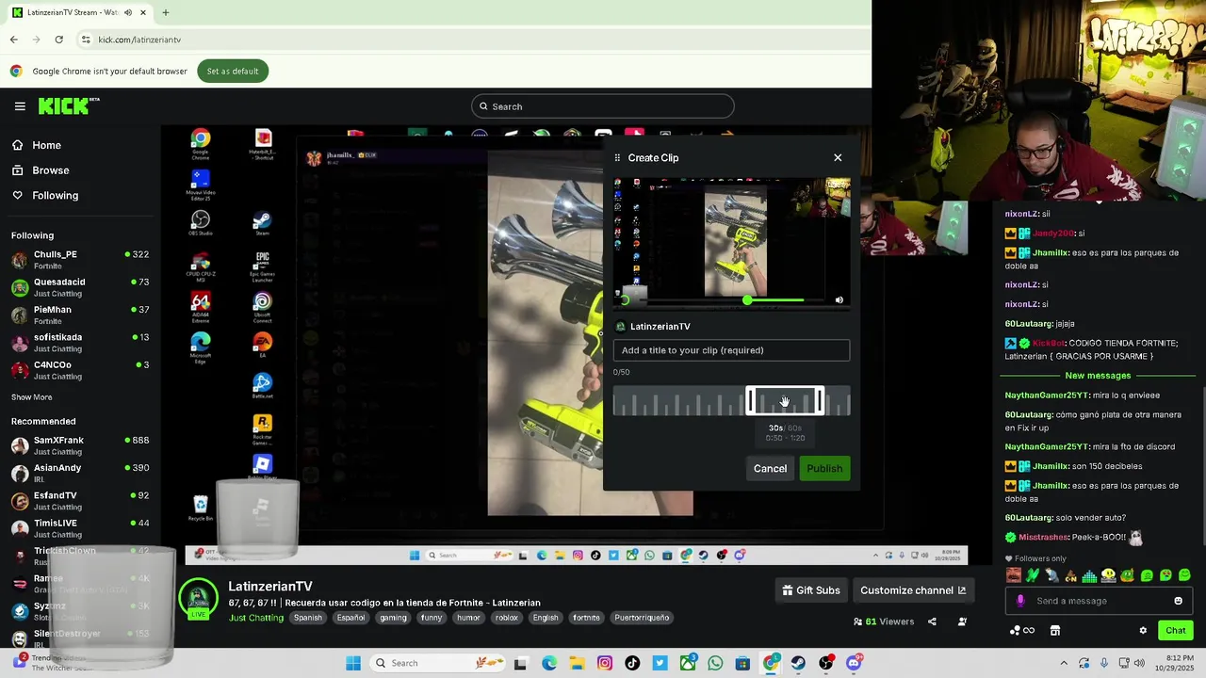The width and height of the screenshot is (1206, 678).
Task: Click the share stream icon
Action: coord(932,621)
